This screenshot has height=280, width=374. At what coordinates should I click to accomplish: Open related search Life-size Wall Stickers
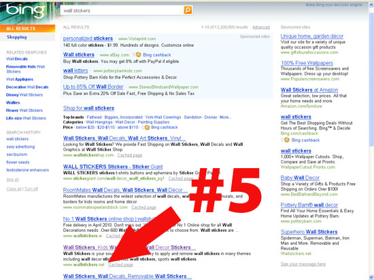(26, 118)
